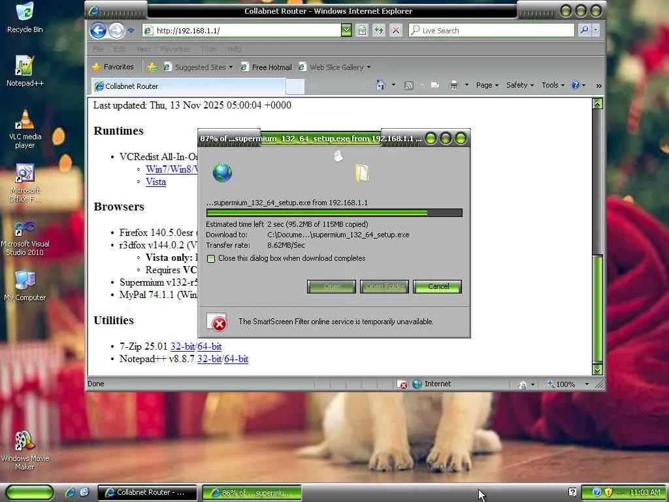Click the Stop loading red X icon
The image size is (669, 502).
[395, 30]
